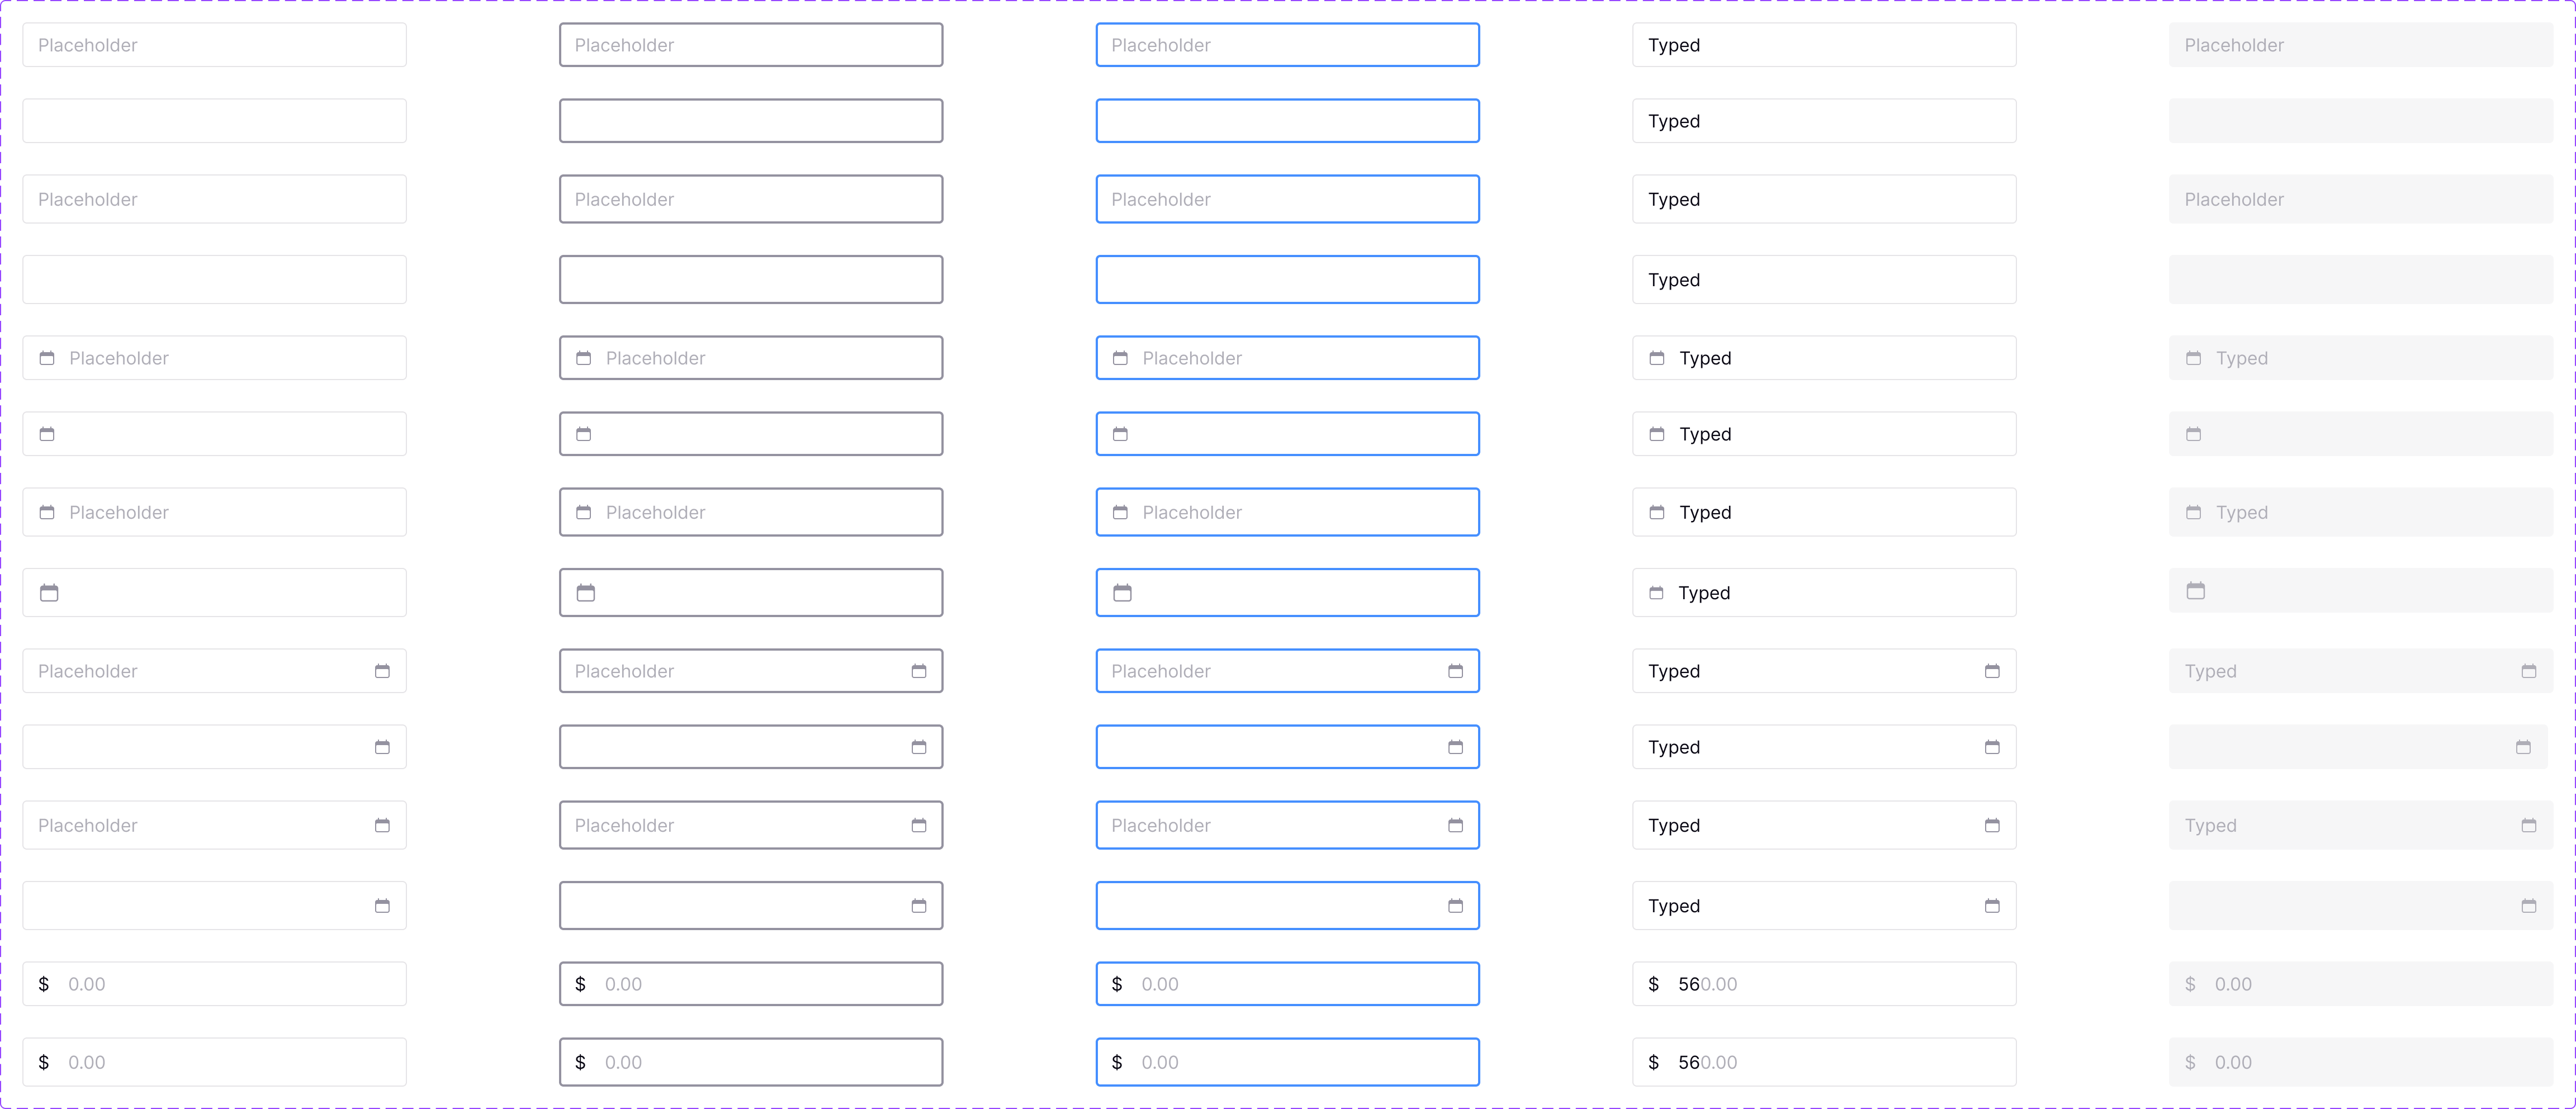Click the blue bordered currency field showing 0.00

pos(1288,983)
